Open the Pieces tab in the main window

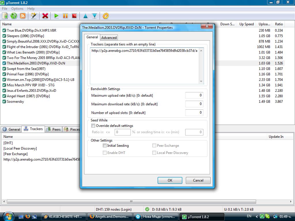tap(72, 129)
